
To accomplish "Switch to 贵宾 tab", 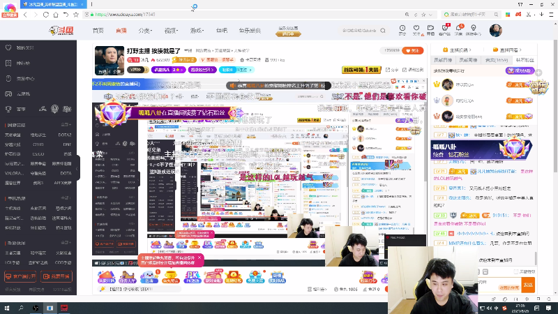I will [497, 60].
